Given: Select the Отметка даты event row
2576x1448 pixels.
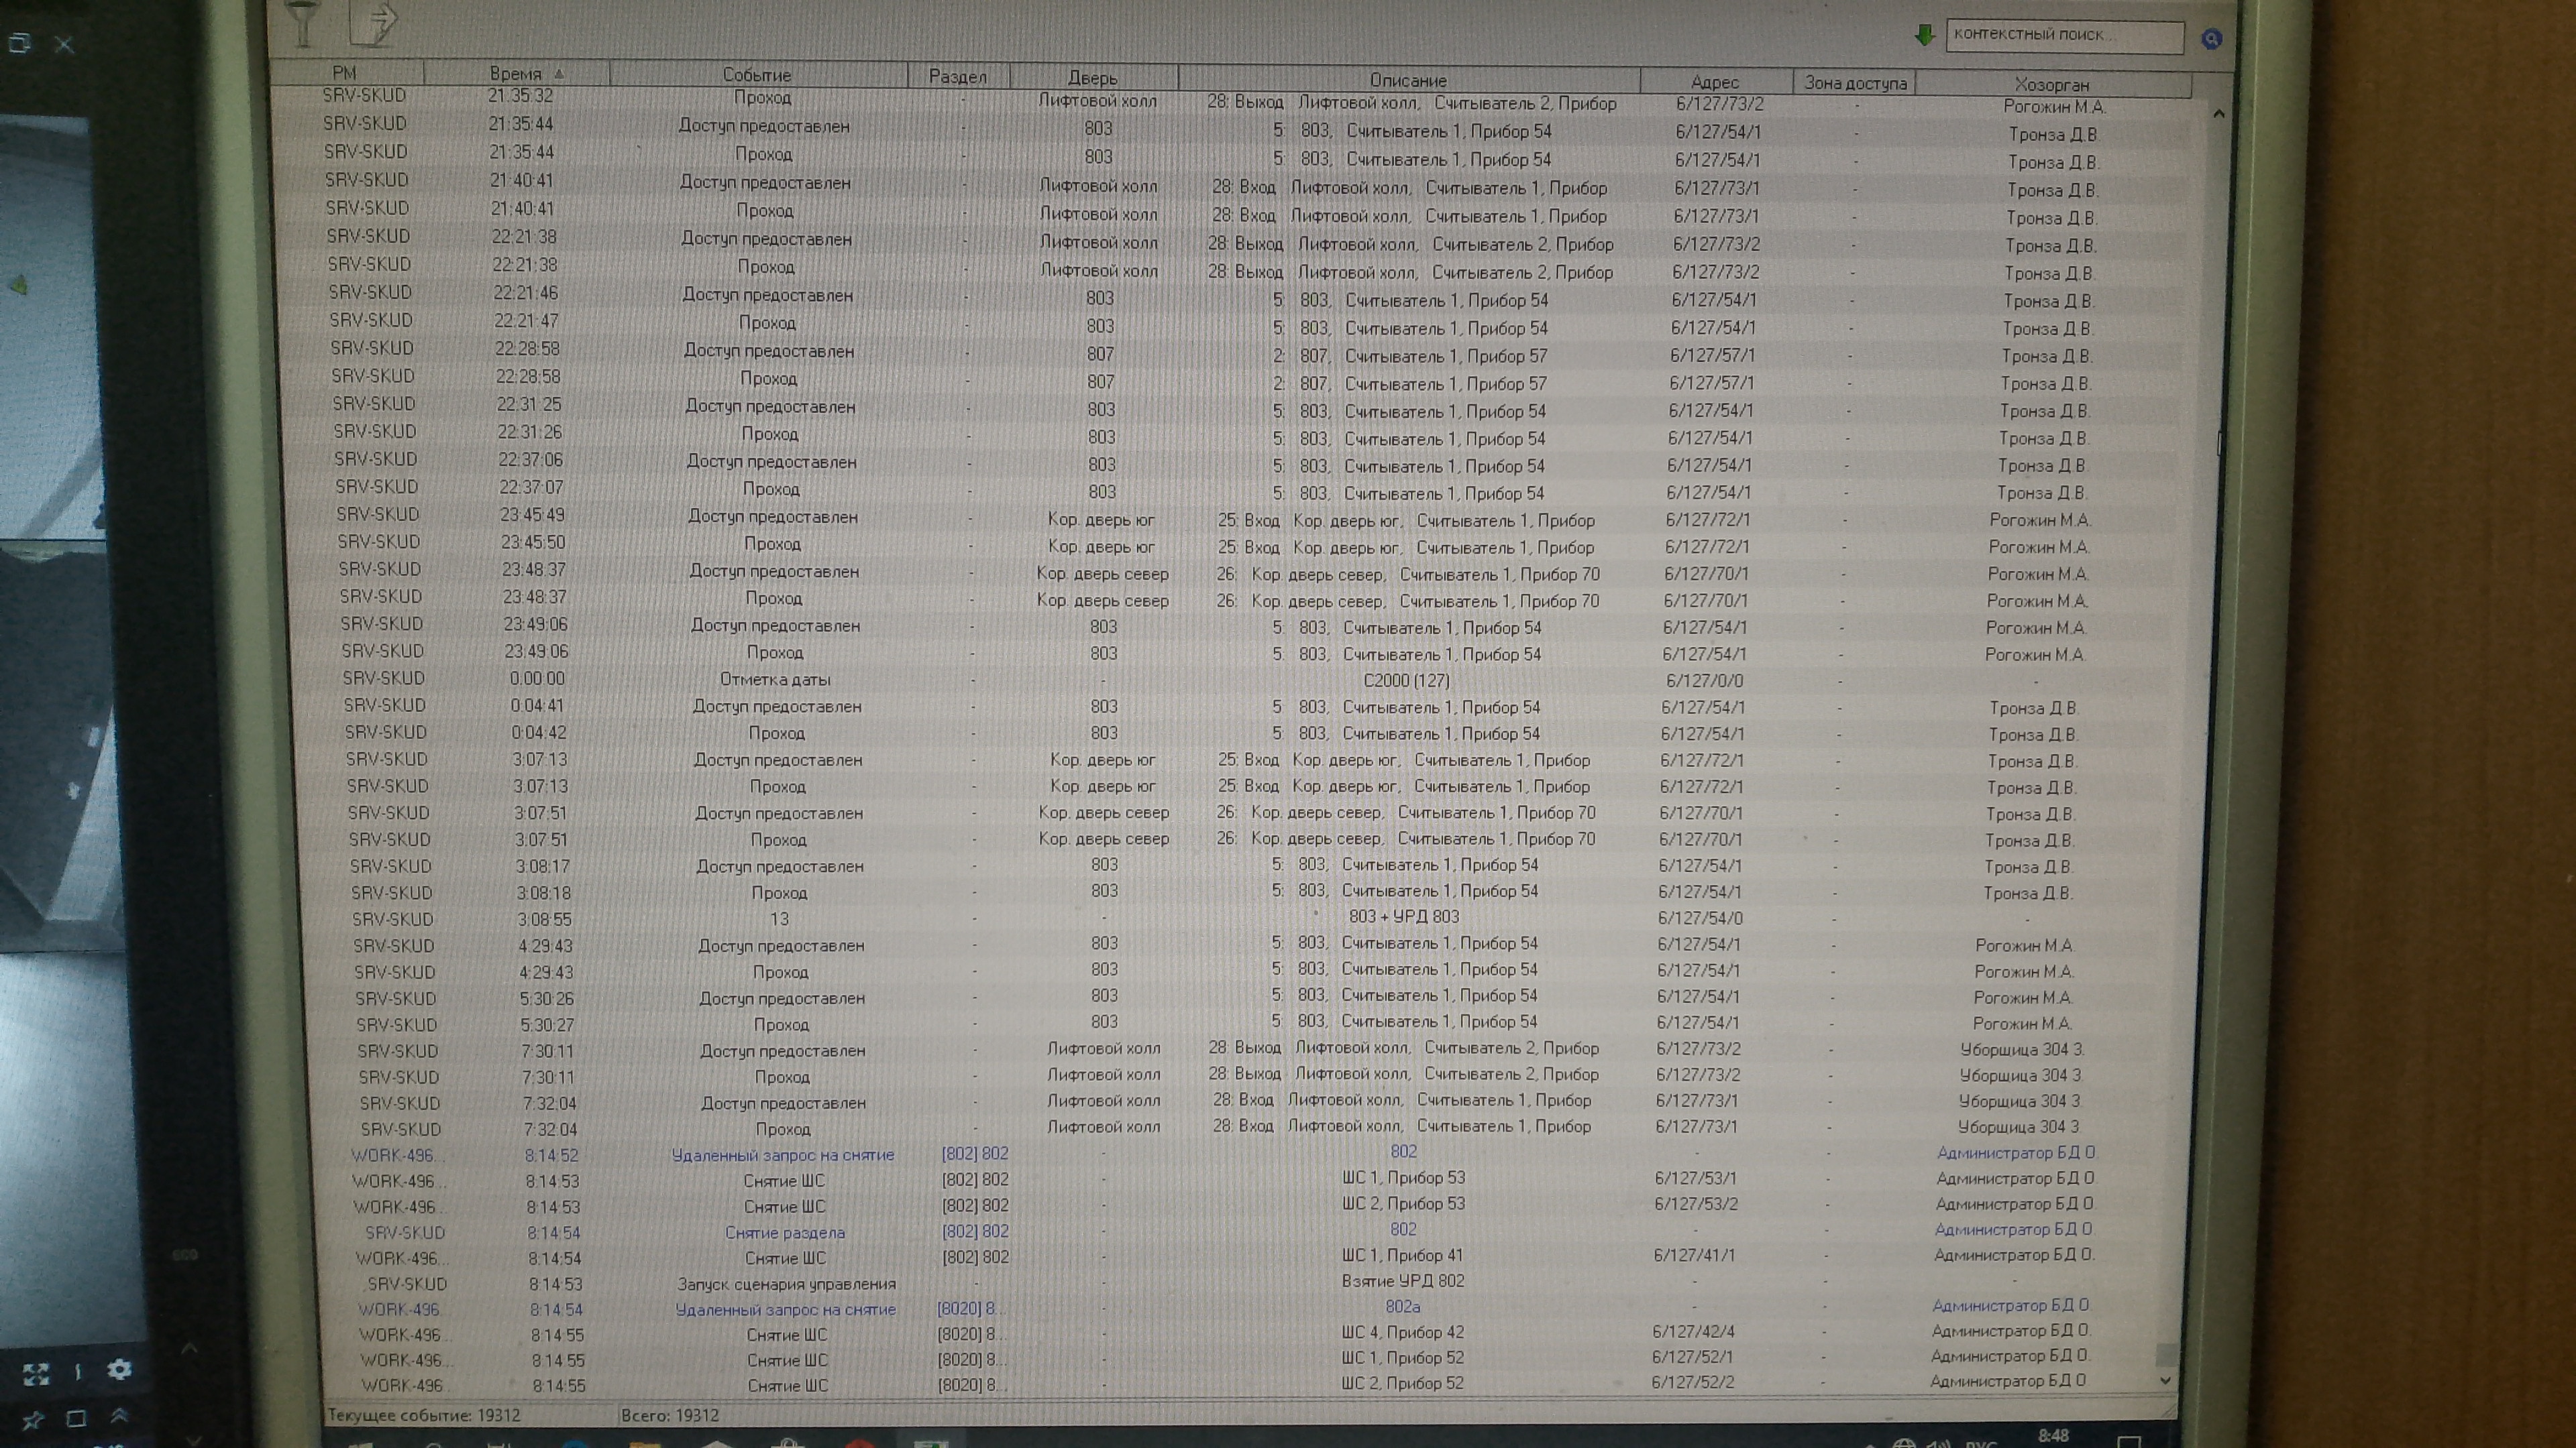Looking at the screenshot, I should point(775,680).
